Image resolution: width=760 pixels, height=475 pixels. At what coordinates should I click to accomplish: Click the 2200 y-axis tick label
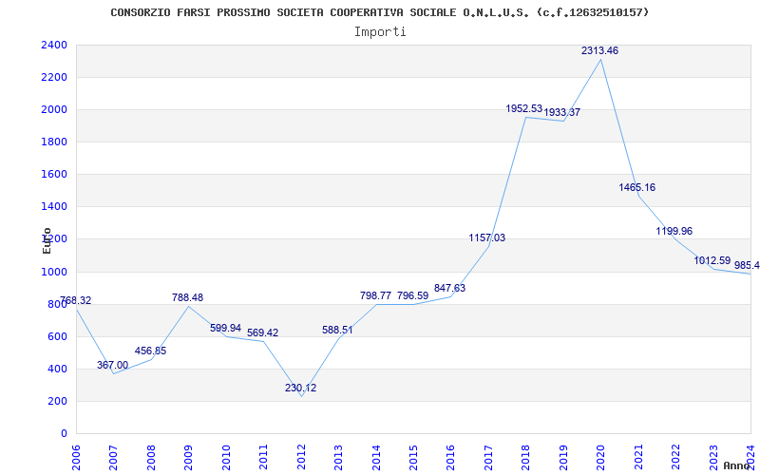point(54,78)
